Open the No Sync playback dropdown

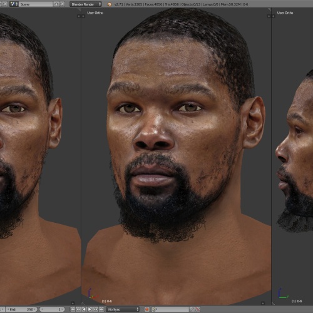(123, 309)
